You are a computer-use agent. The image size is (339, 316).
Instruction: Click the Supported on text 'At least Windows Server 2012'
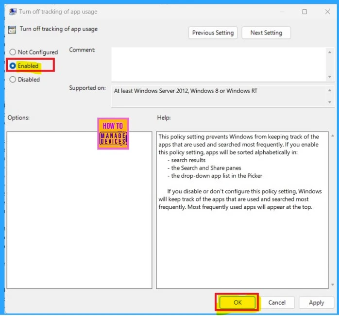click(151, 91)
